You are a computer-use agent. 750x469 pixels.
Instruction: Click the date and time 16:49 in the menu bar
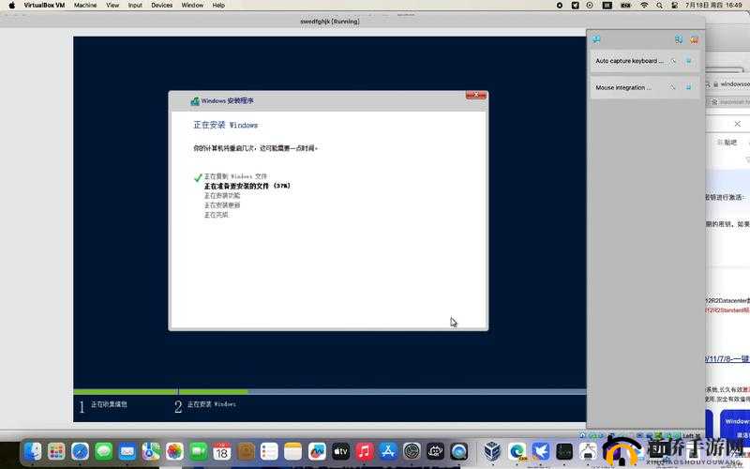pyautogui.click(x=713, y=6)
